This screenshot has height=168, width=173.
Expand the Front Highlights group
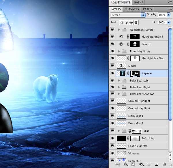pyautogui.click(x=119, y=51)
